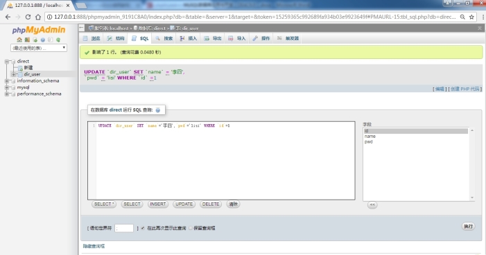
Task: Click the SELECT query template button
Action: pyautogui.click(x=132, y=204)
